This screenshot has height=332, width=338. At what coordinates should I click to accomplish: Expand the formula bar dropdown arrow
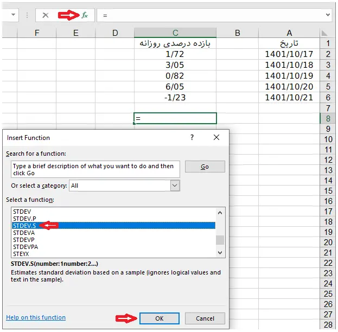(328, 15)
